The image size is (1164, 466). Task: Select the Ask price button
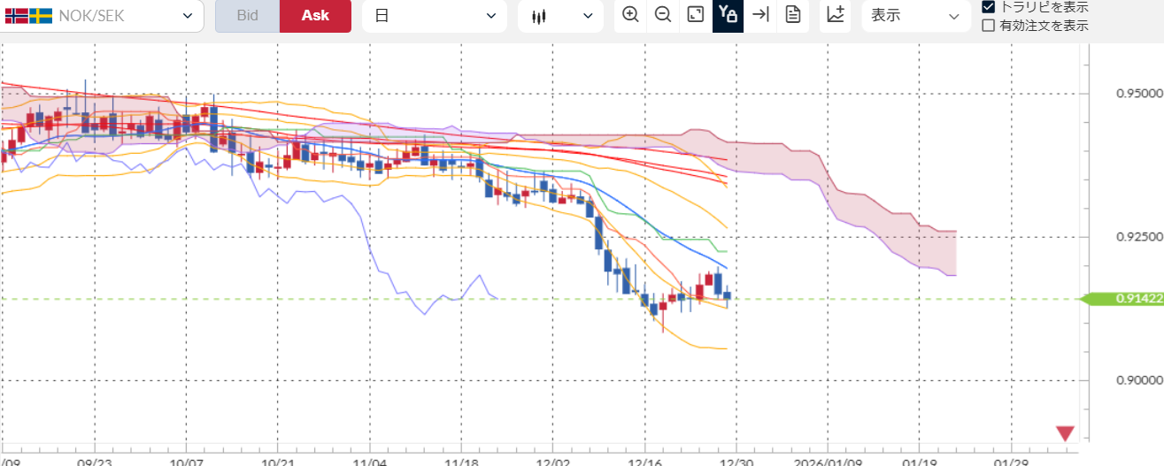click(x=315, y=16)
